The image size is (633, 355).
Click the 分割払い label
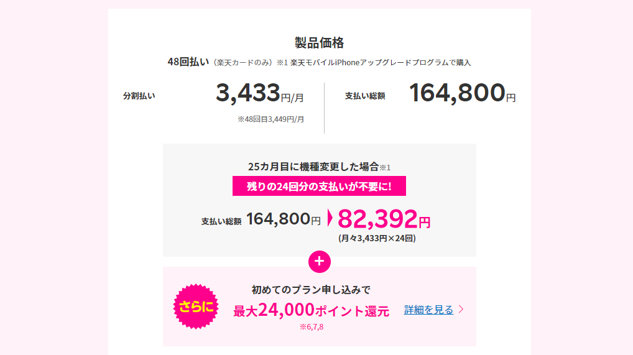pyautogui.click(x=139, y=96)
